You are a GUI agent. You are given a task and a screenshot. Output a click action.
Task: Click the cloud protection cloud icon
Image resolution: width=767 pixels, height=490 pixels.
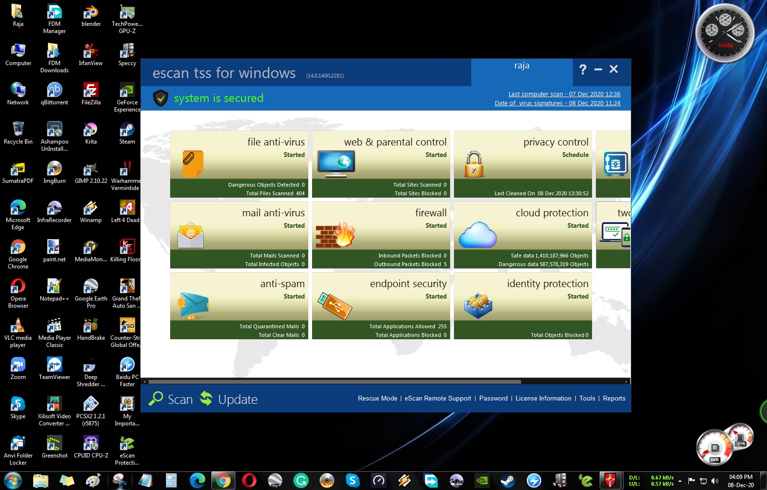pyautogui.click(x=477, y=234)
